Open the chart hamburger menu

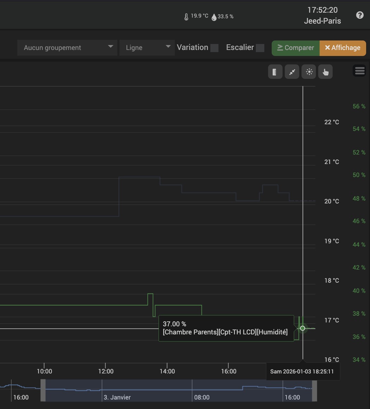click(x=359, y=71)
